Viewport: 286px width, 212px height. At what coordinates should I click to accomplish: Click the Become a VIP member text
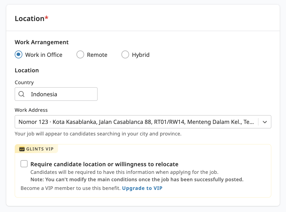[68, 188]
